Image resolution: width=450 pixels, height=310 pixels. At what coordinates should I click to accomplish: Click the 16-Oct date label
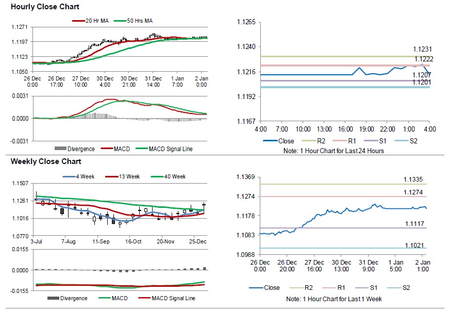coord(133,241)
